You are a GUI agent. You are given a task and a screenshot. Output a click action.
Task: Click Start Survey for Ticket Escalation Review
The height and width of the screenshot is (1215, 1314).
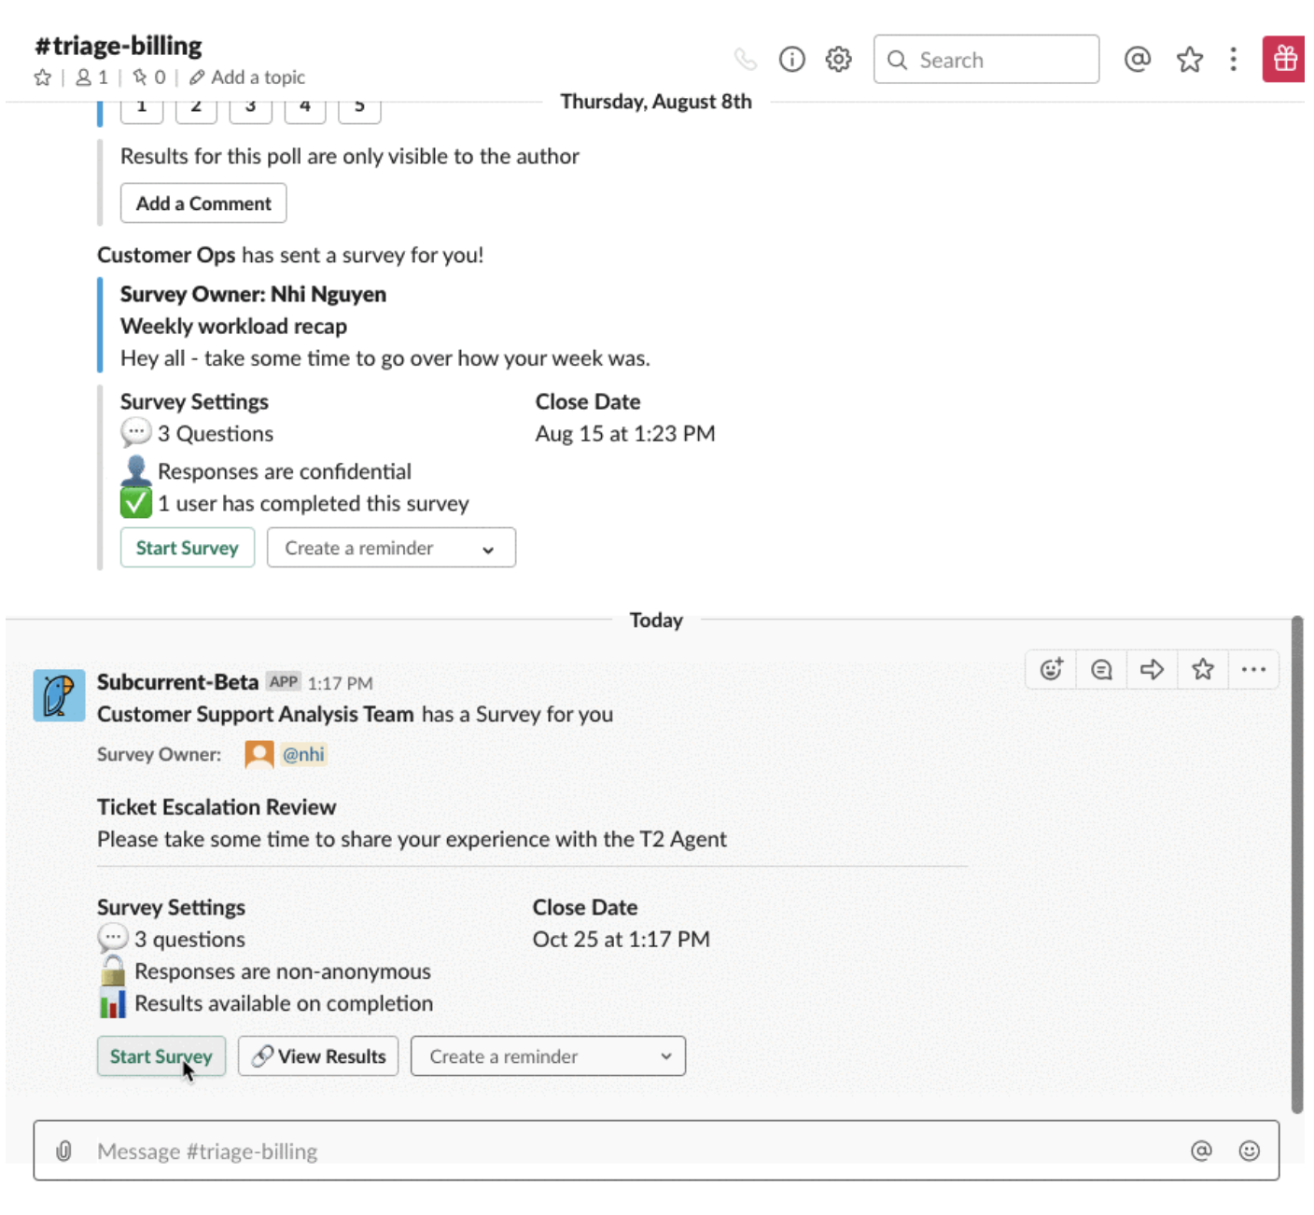click(x=161, y=1056)
